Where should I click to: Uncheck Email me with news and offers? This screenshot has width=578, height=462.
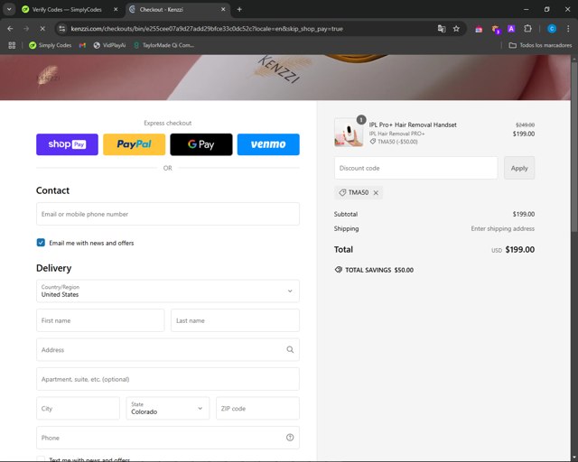pyautogui.click(x=41, y=243)
